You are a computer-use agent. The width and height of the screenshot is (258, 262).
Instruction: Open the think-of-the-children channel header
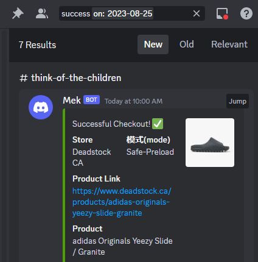click(x=71, y=78)
